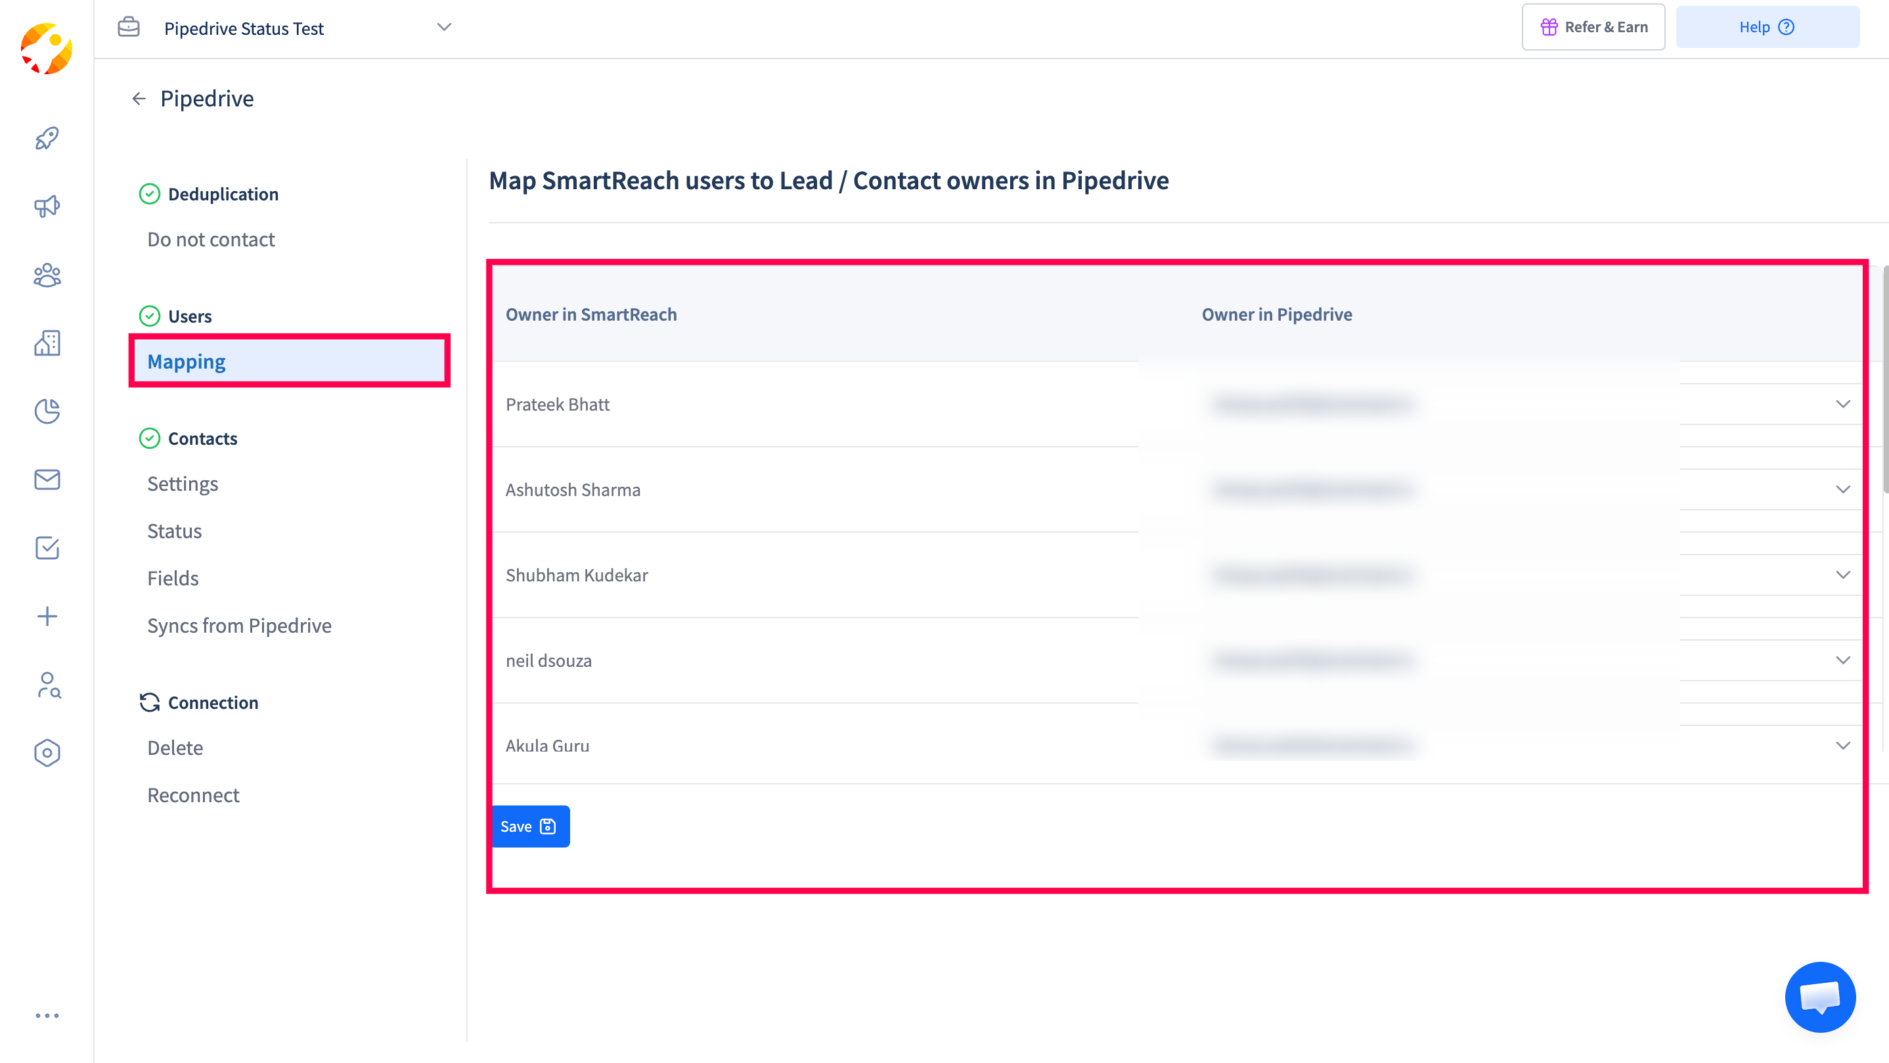Click the hexagon settings icon
This screenshot has height=1063, width=1889.
pos(47,753)
